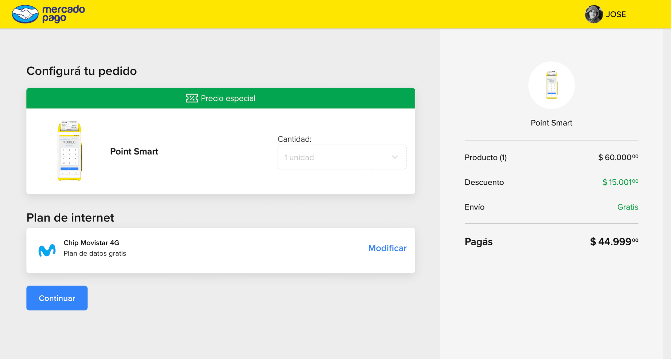Click the 'Precio especial' banner text
Viewport: 671px width, 359px height.
(x=228, y=98)
